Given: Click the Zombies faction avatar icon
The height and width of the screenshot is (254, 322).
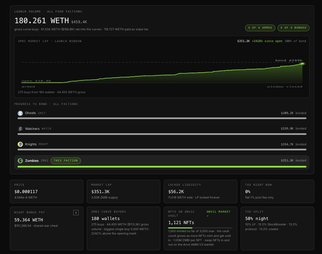Looking at the screenshot, I should (x=20, y=161).
